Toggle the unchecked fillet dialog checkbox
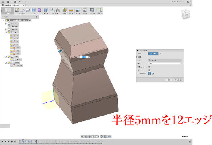Image resolution: width=212 pixels, height=145 pixels. pyautogui.click(x=149, y=70)
